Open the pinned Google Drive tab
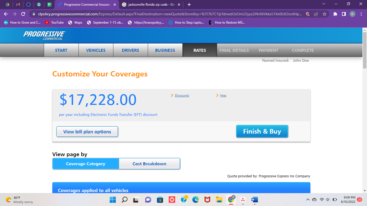This screenshot has width=367, height=206. tap(8, 5)
